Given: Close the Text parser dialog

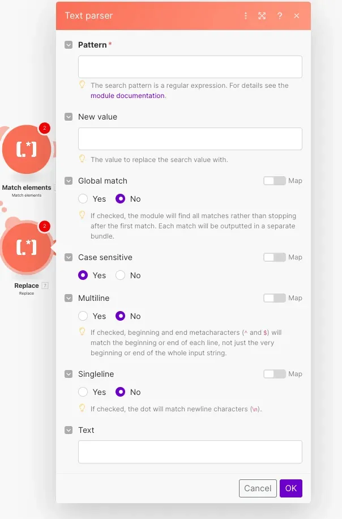Looking at the screenshot, I should [297, 16].
